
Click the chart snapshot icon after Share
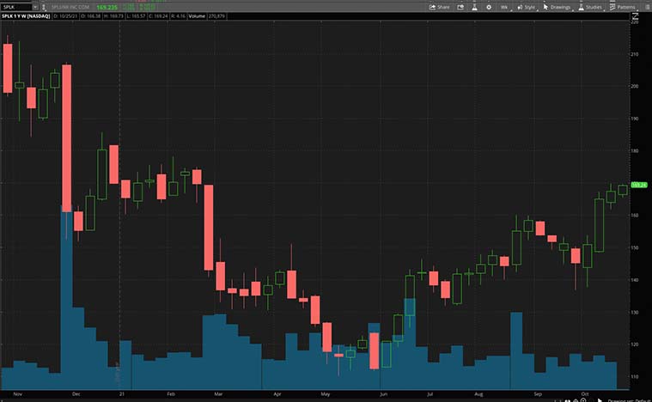(x=460, y=7)
